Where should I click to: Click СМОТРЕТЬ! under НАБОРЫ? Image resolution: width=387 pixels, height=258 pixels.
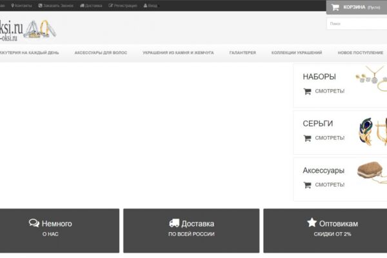pyautogui.click(x=330, y=91)
